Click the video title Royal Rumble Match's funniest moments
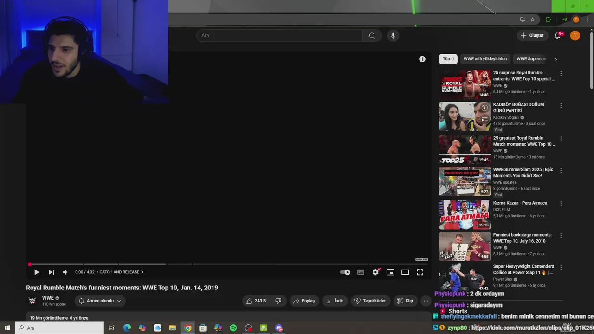 click(x=122, y=288)
